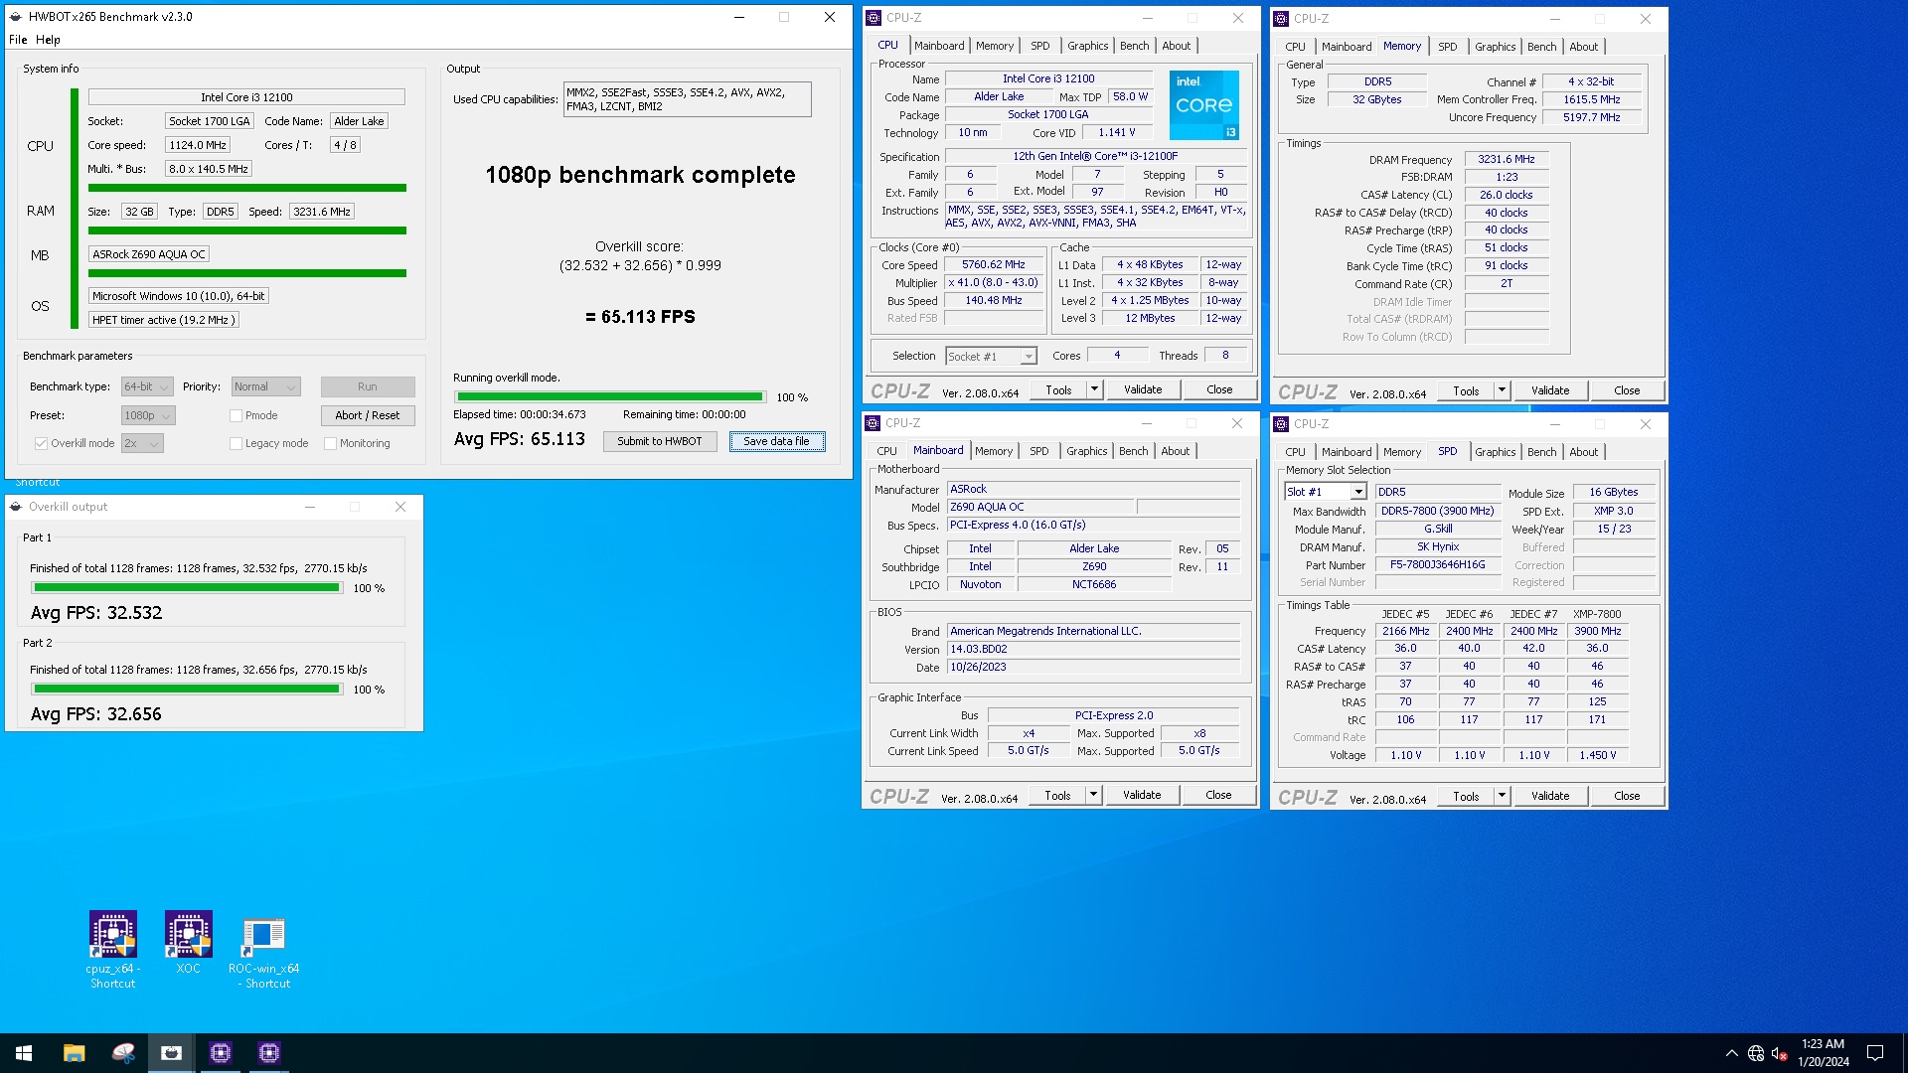1908x1073 pixels.
Task: Open the Priority Normal dropdown
Action: point(265,386)
